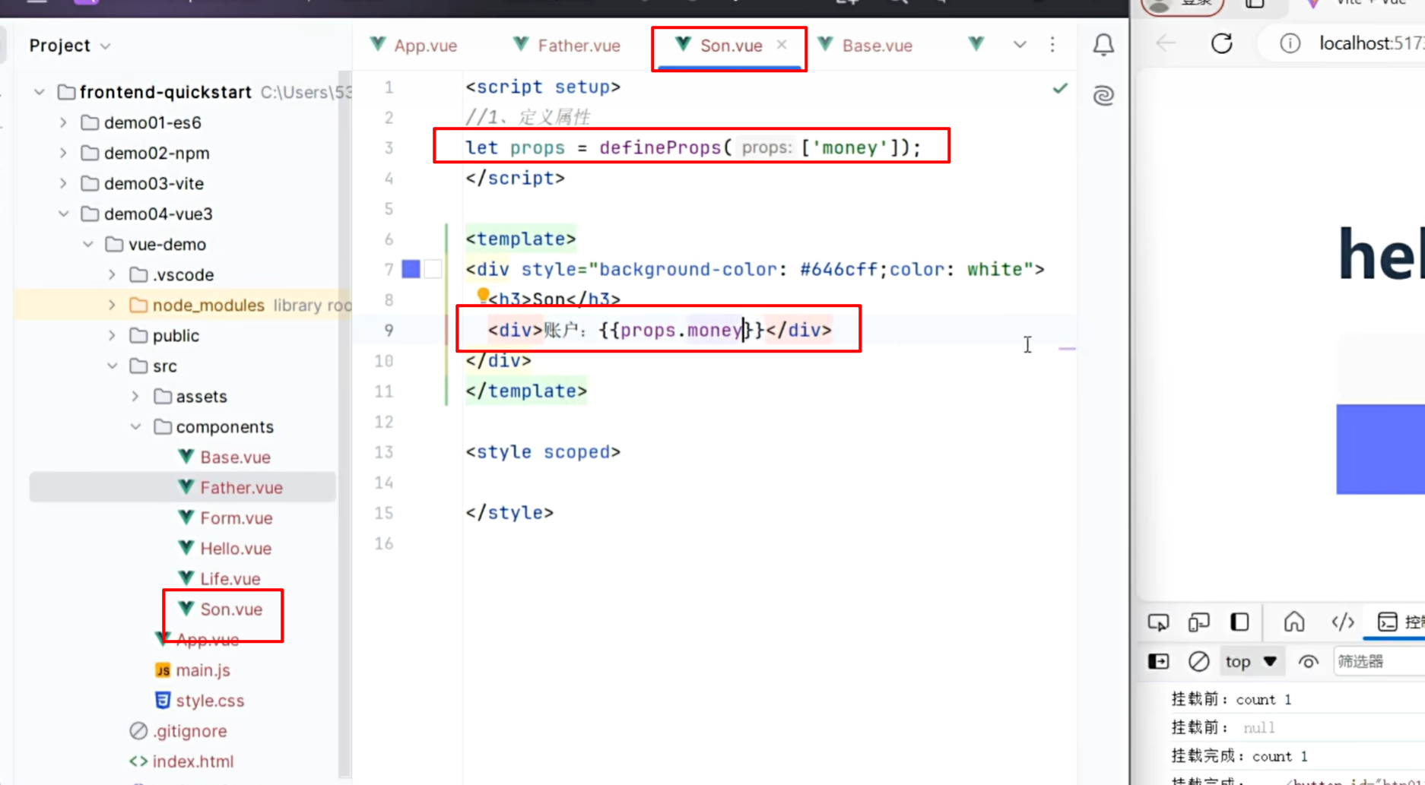Click the style scoped tag on line 13

point(543,451)
